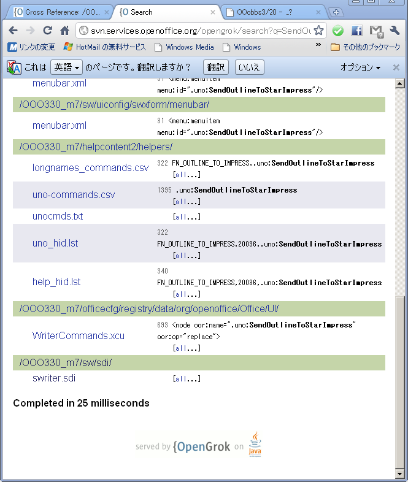Open the officecfg/registry/data/org/openoffice/Office/UI/ directory link
The width and height of the screenshot is (408, 482).
click(149, 308)
